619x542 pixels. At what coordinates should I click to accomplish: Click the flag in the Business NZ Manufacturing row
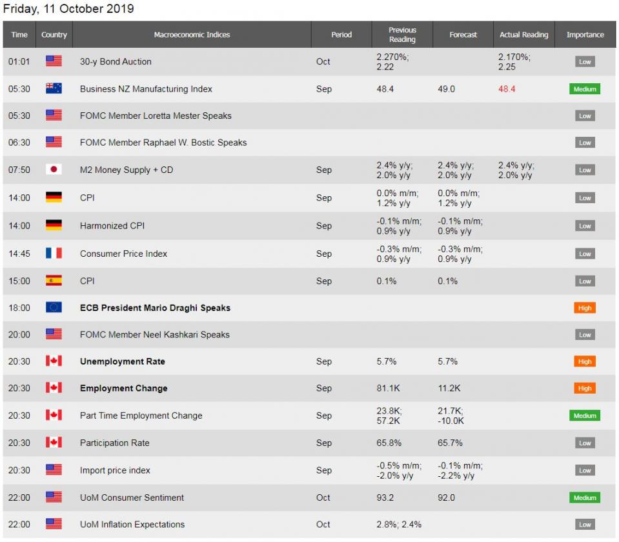(54, 88)
